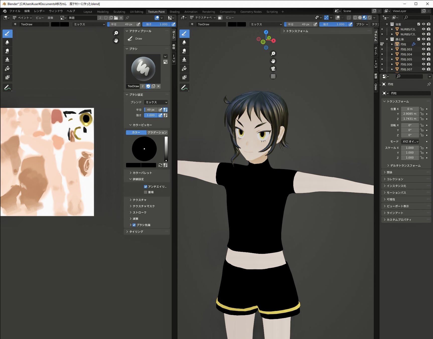The width and height of the screenshot is (433, 339).
Task: Hide 円柱.003 with its eye icon
Action: click(423, 49)
